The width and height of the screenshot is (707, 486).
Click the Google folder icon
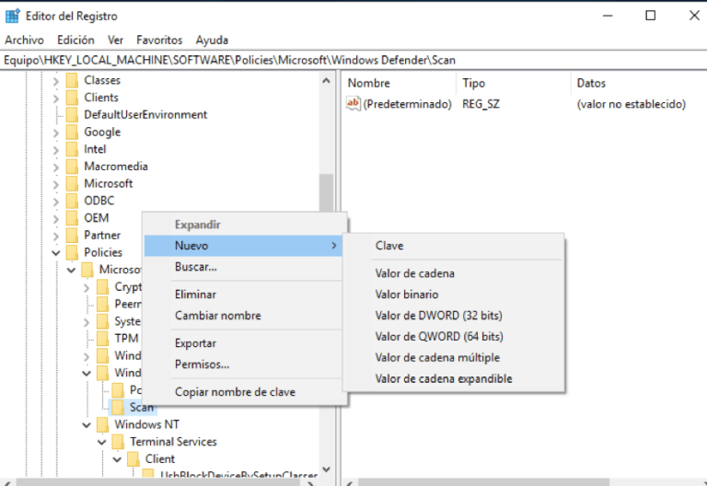(x=72, y=133)
